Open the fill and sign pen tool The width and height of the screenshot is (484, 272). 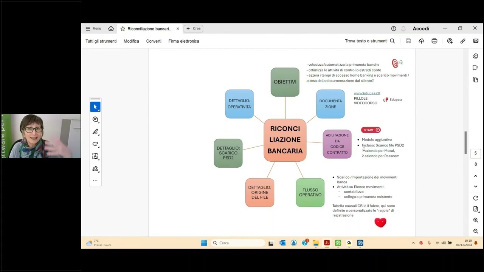coord(95,169)
